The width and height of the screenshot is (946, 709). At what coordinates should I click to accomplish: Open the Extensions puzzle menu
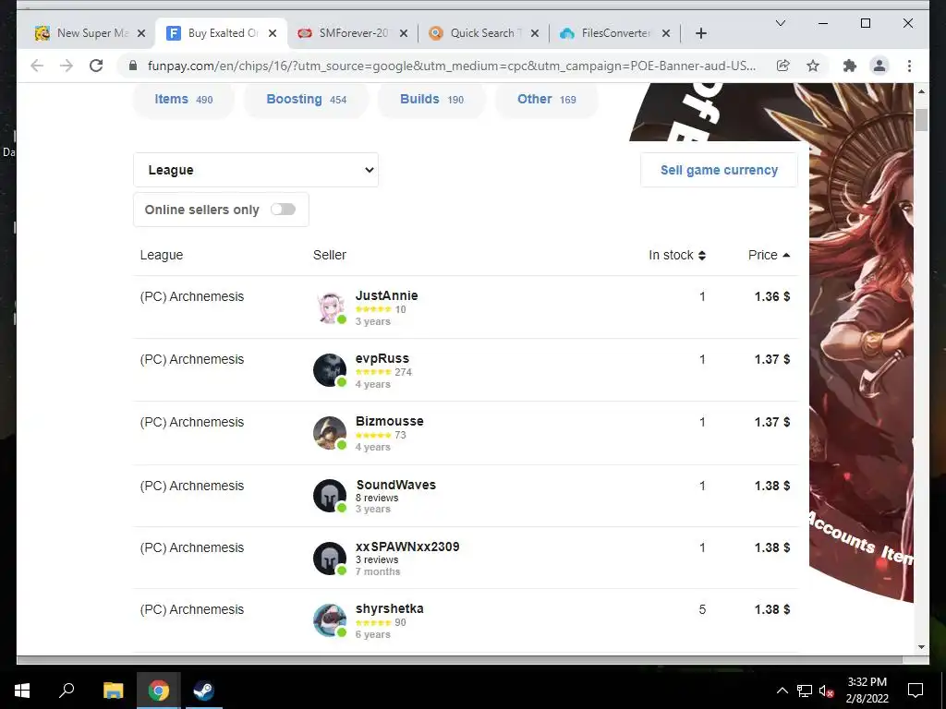(850, 66)
